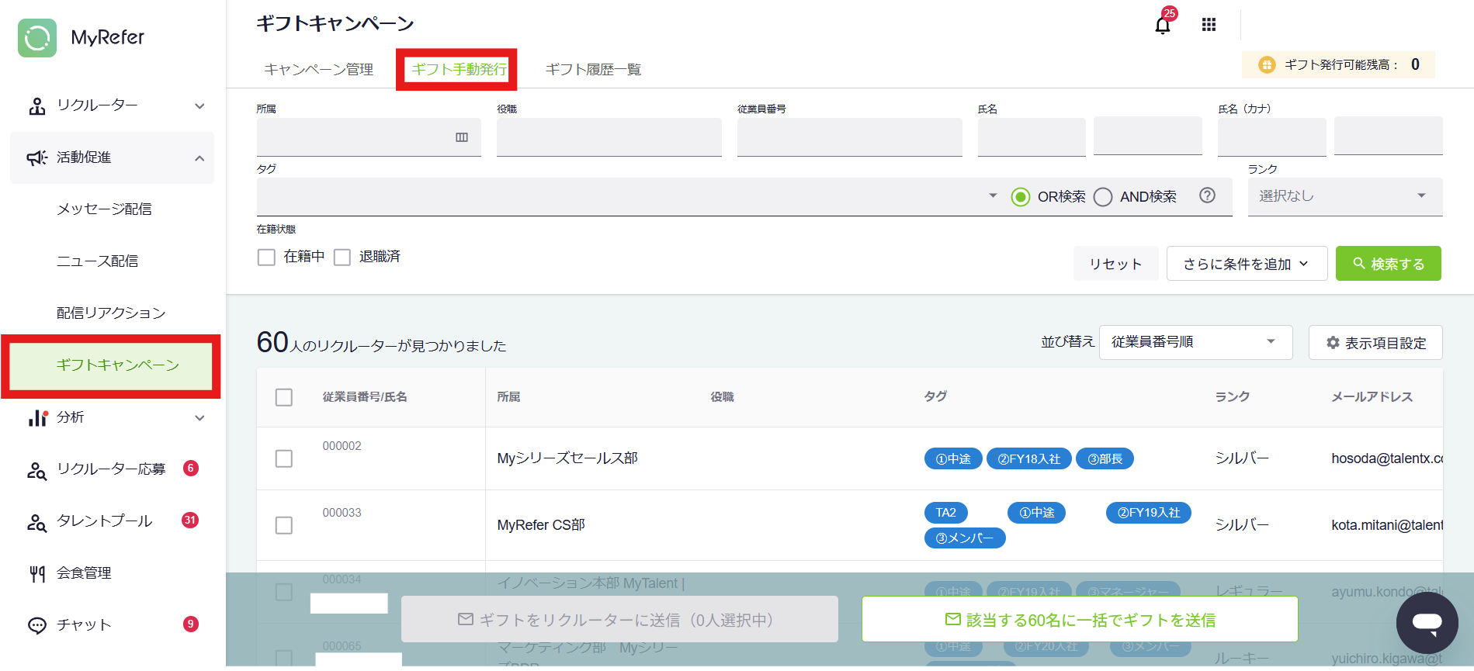Open the chat bubble widget
Image resolution: width=1474 pixels, height=671 pixels.
pos(1427,622)
